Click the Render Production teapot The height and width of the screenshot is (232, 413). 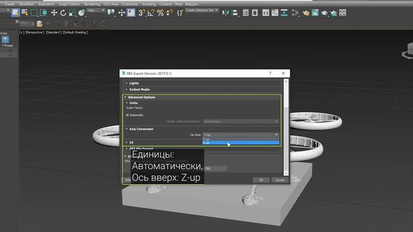[324, 13]
